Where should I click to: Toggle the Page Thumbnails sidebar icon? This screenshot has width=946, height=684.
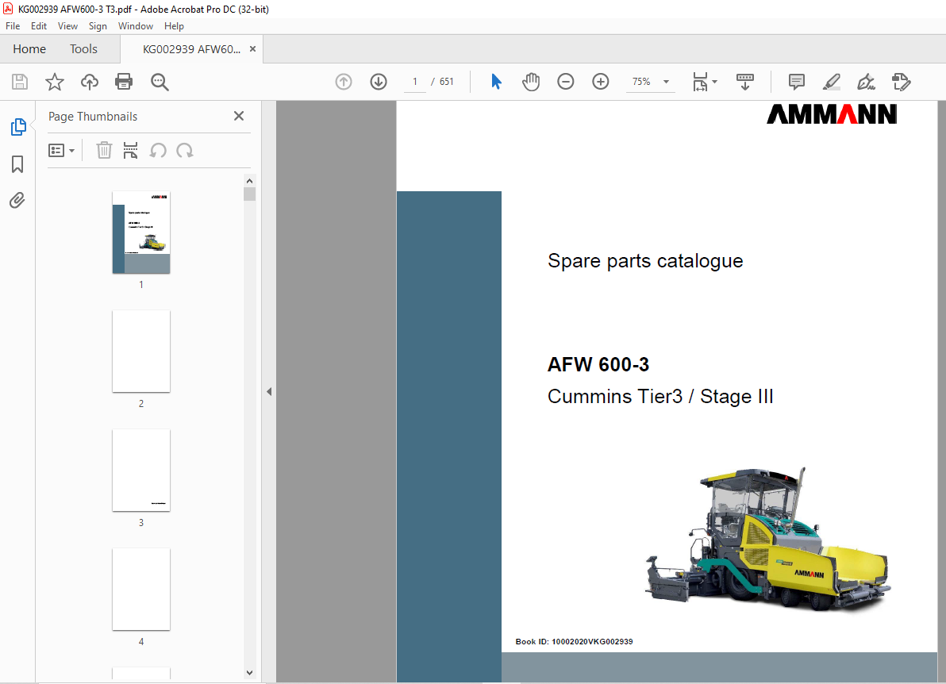18,127
